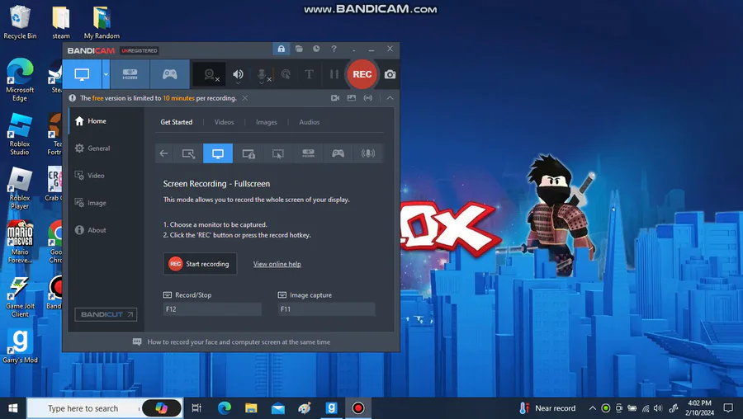Click the audio broadcast icon in notice bar
Image resolution: width=743 pixels, height=419 pixels.
tap(367, 98)
